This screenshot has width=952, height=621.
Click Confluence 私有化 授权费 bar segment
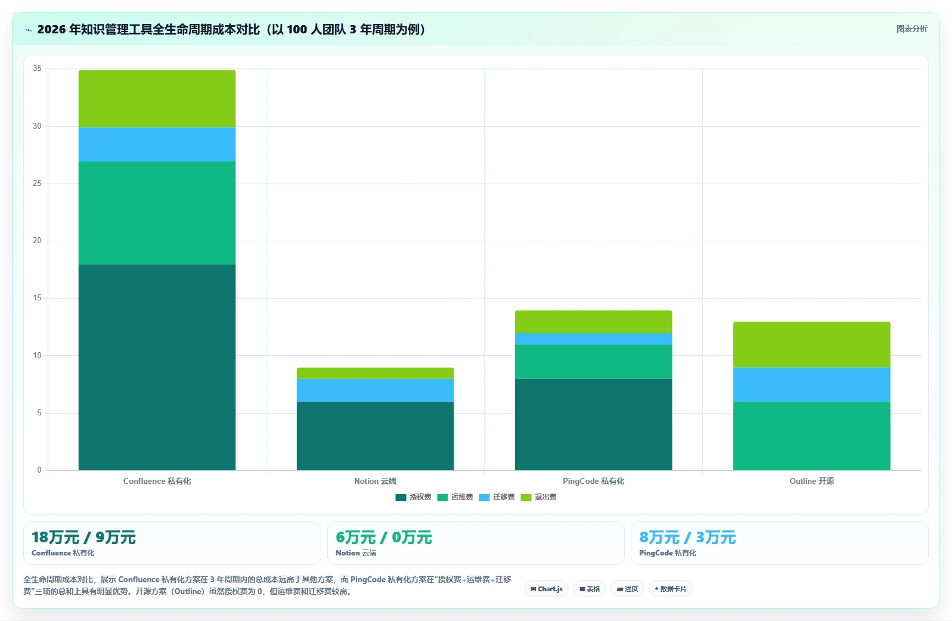[157, 367]
